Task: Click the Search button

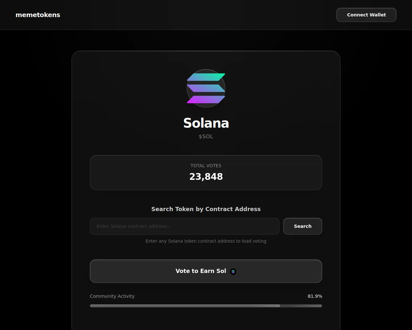Action: pyautogui.click(x=303, y=226)
